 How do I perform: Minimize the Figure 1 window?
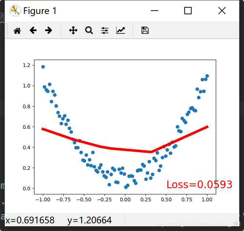pyautogui.click(x=155, y=11)
